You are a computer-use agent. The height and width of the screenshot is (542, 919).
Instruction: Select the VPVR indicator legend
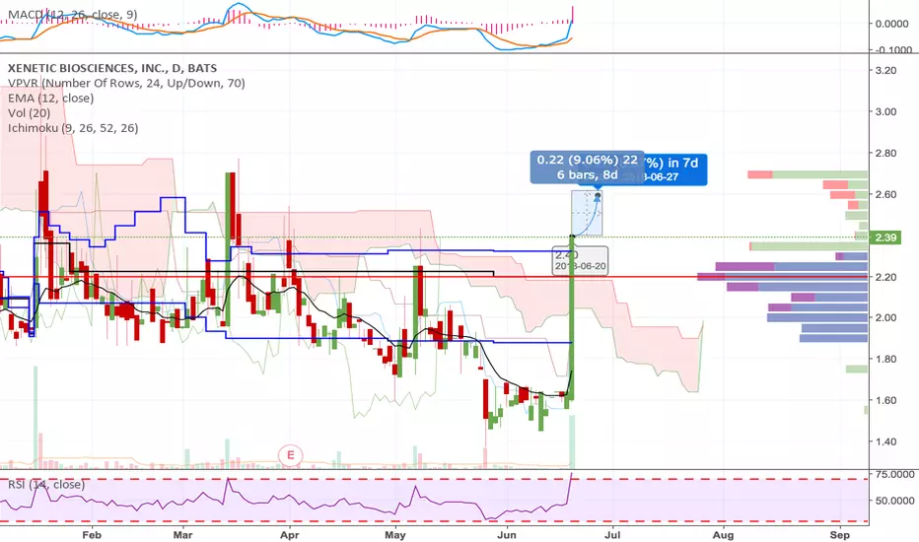126,83
